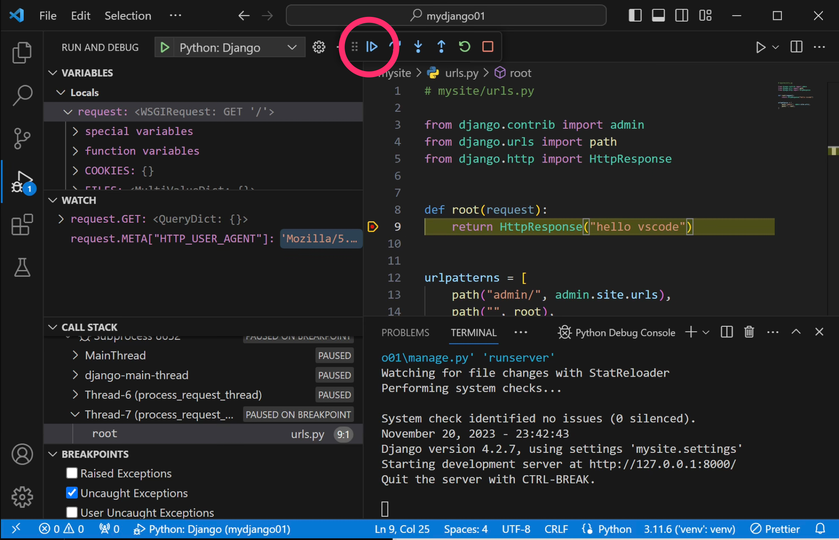This screenshot has height=540, width=839.
Task: Open the http://127.0.0.1:8000/ link
Action: coord(661,464)
